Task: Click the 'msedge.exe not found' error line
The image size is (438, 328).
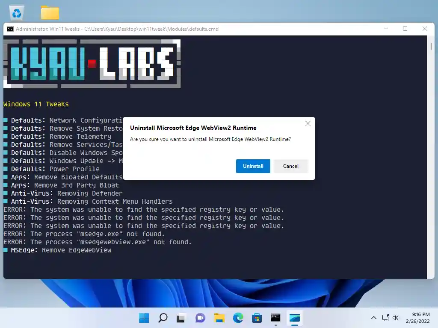Action: [x=84, y=234]
